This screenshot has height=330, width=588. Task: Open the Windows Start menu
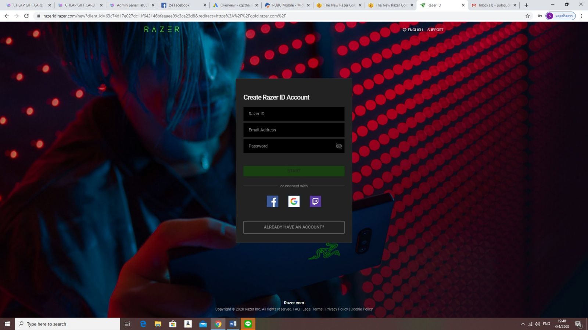pos(7,324)
